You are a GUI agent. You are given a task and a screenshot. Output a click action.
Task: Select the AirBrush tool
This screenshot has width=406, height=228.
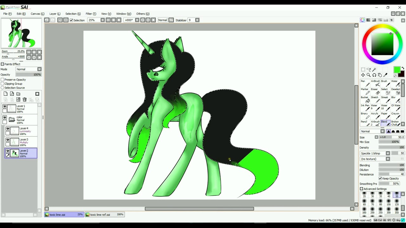pyautogui.click(x=375, y=83)
